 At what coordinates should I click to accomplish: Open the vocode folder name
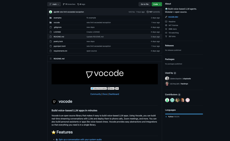click(x=57, y=22)
